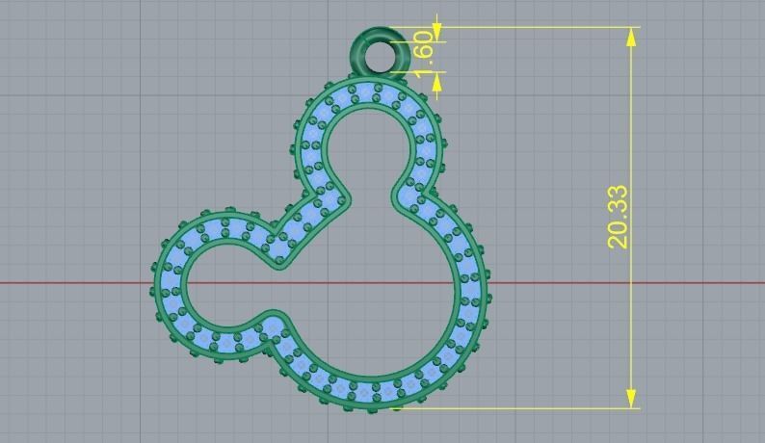This screenshot has width=765, height=443.
Task: Select the 20.33 height dimension text
Action: (619, 217)
